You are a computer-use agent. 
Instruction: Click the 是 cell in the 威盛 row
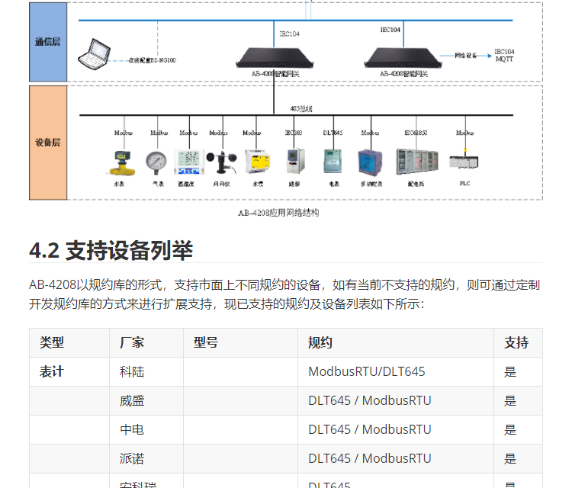click(518, 400)
